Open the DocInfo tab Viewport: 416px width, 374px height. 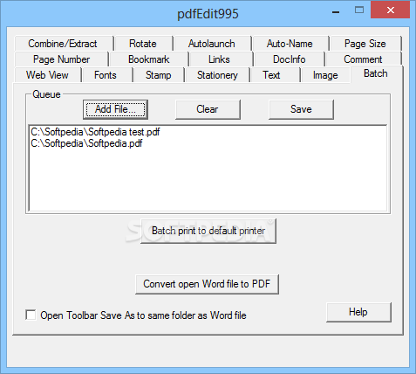[290, 59]
